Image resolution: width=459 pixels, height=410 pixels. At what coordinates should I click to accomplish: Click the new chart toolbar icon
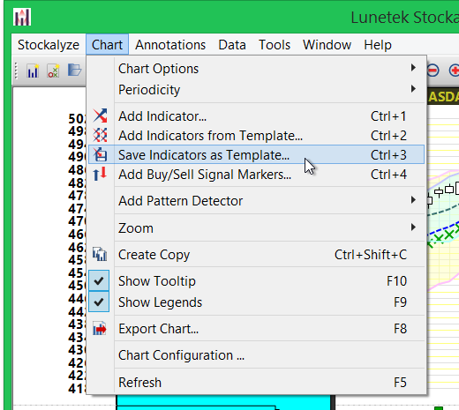click(33, 71)
